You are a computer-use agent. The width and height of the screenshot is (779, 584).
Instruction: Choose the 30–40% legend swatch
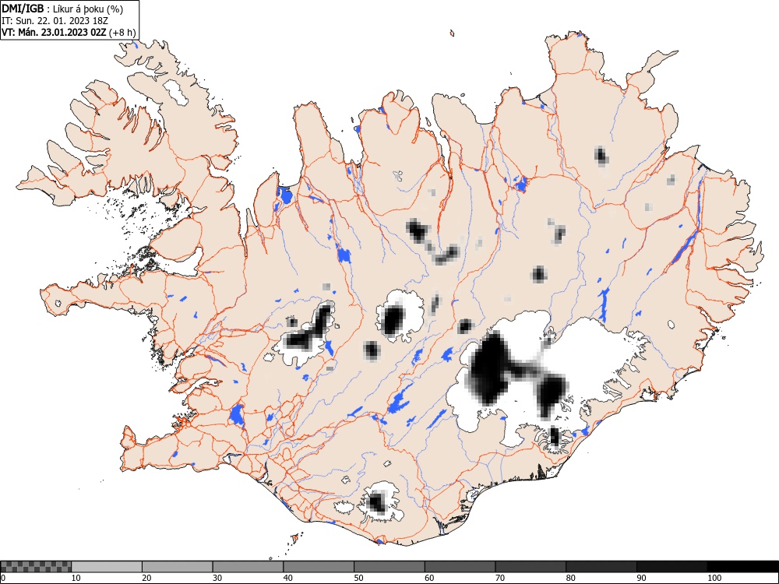(x=248, y=567)
